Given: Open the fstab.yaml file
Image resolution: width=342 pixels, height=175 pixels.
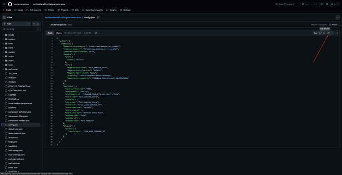Looking at the screenshot, I should (x=13, y=142).
